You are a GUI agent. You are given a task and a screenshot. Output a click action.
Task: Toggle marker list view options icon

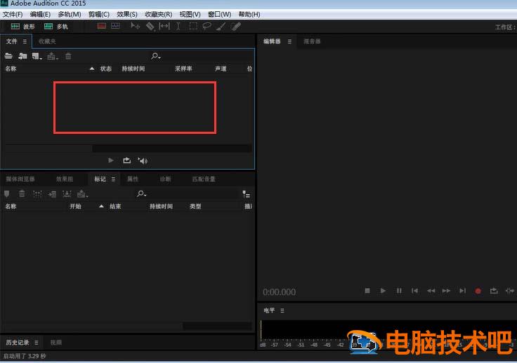pyautogui.click(x=246, y=194)
